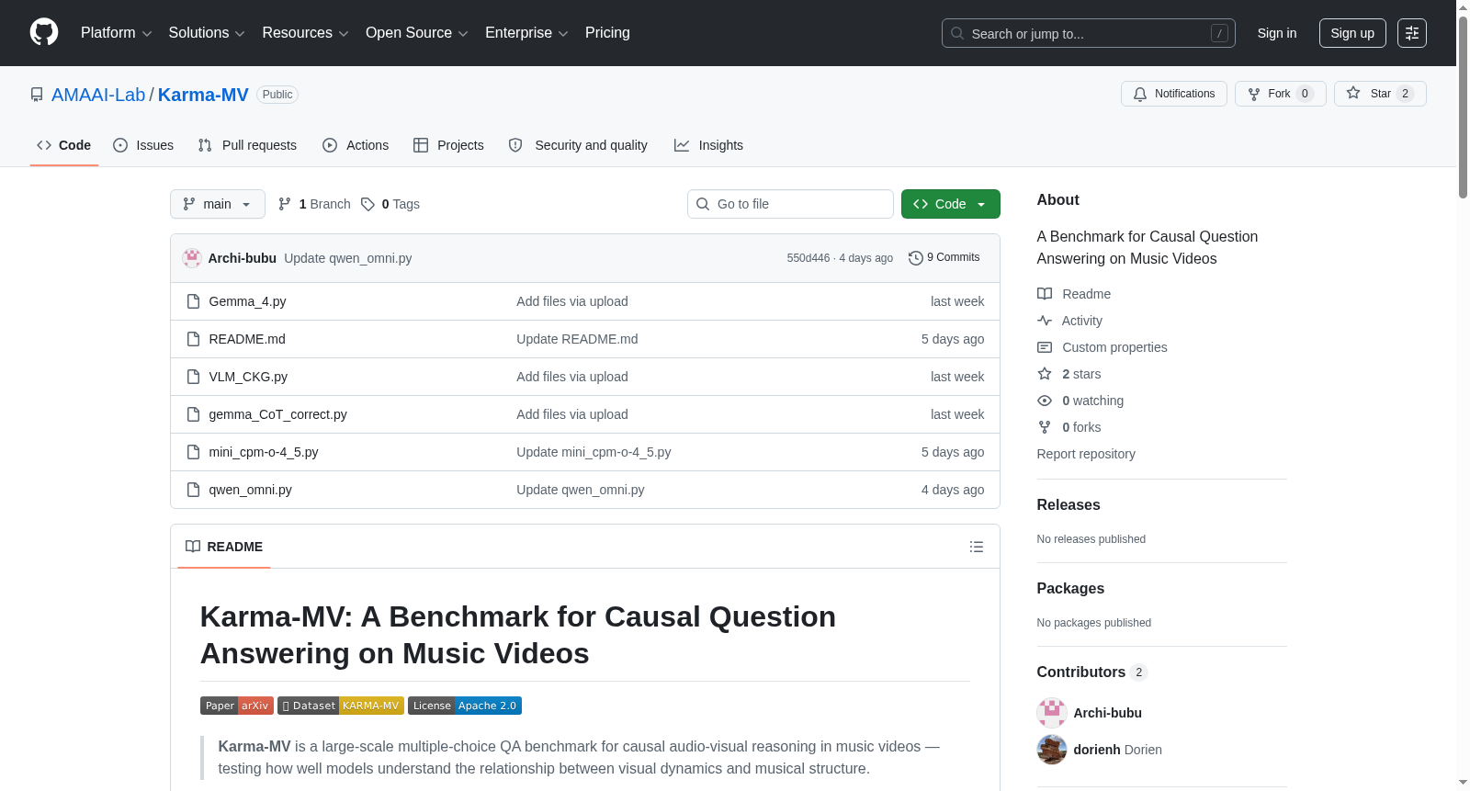1470x791 pixels.
Task: Expand the Enterprise menu
Action: (526, 33)
